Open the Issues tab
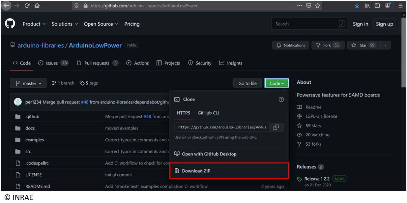 [x=53, y=63]
